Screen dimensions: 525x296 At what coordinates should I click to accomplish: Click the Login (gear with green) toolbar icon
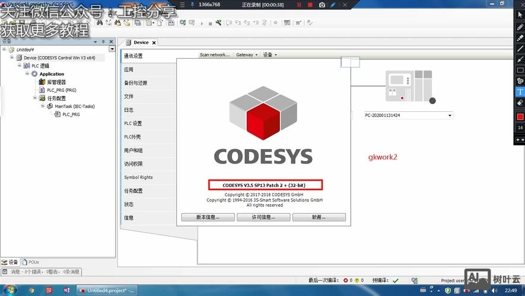point(183,22)
